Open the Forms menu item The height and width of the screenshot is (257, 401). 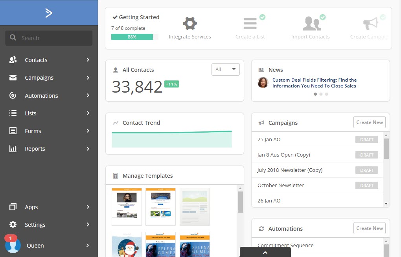[x=33, y=131]
